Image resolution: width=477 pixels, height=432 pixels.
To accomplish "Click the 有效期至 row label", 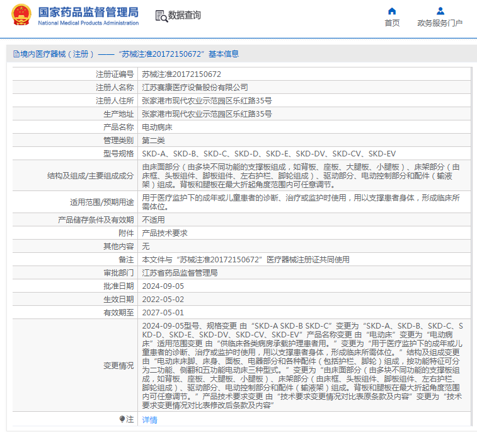I will pos(118,313).
